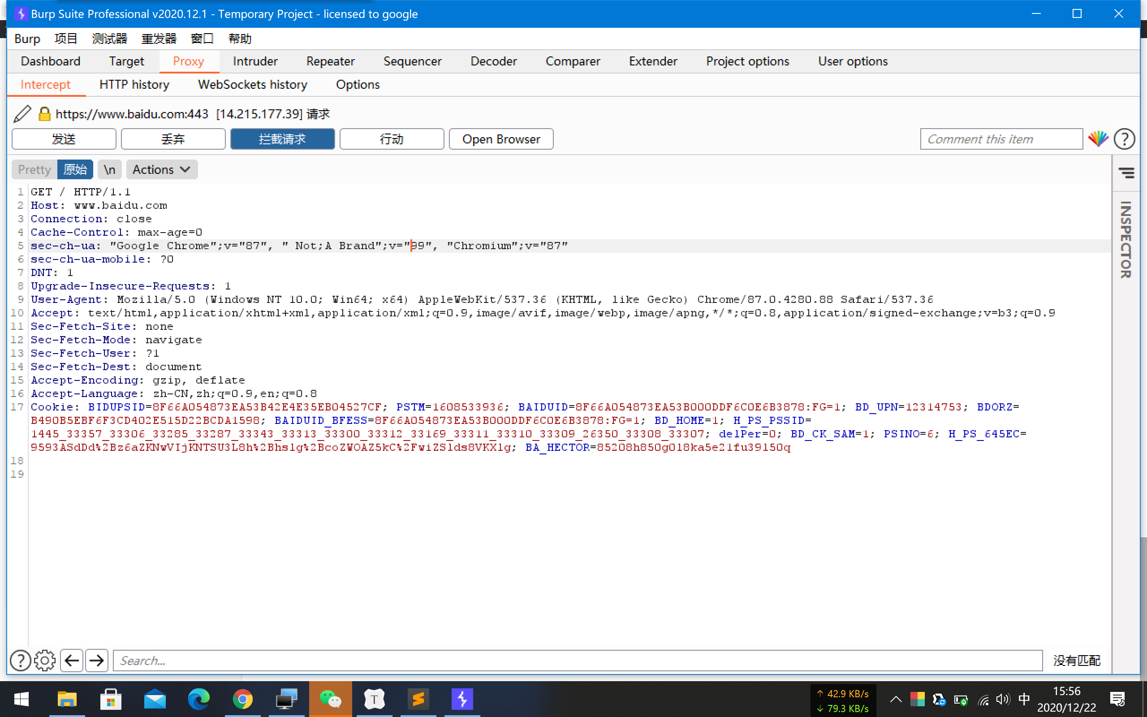This screenshot has width=1147, height=717.
Task: Switch to the Decoder tab
Action: (x=493, y=61)
